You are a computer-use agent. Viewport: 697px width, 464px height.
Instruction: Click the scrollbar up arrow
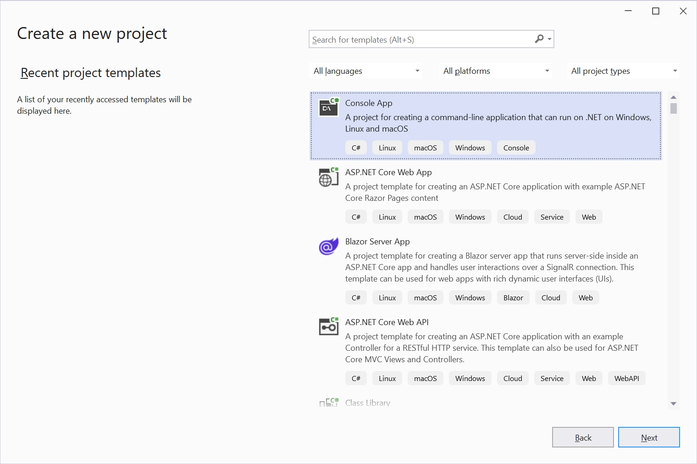[673, 97]
